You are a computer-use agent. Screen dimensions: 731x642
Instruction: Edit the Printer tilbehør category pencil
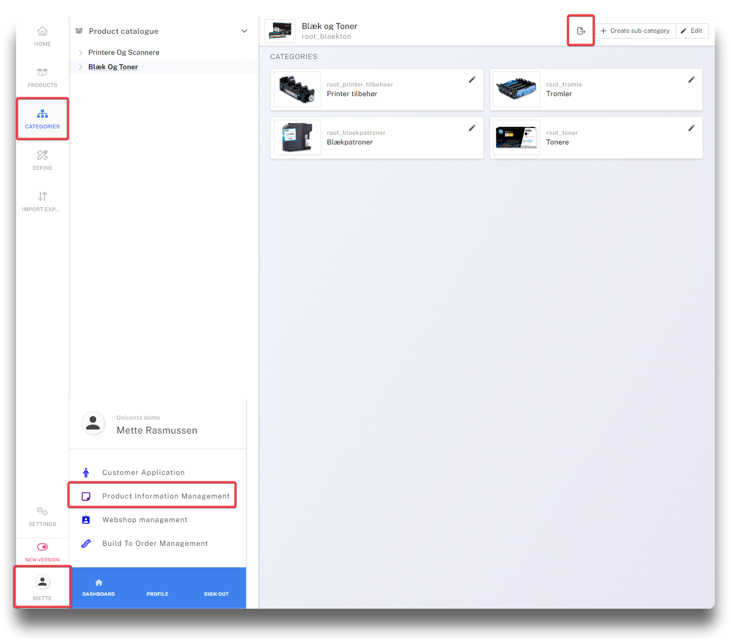pyautogui.click(x=472, y=80)
